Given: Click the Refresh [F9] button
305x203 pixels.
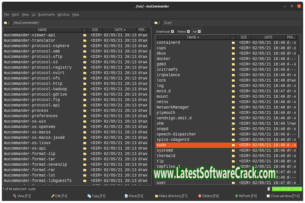Looking at the screenshot, I should [x=248, y=196].
